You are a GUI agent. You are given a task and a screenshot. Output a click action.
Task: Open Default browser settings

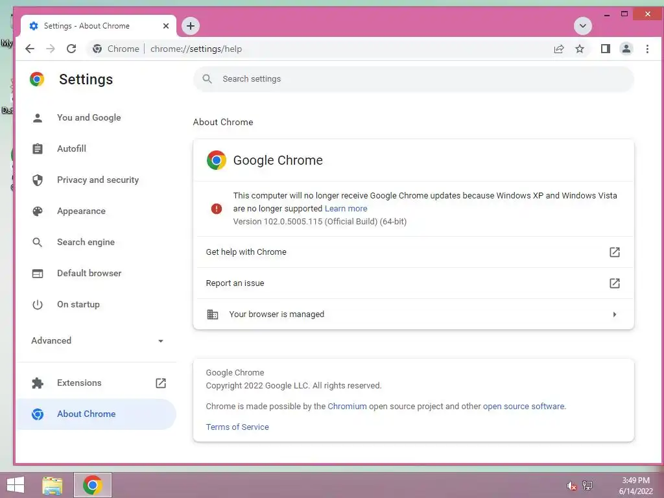pos(97,273)
